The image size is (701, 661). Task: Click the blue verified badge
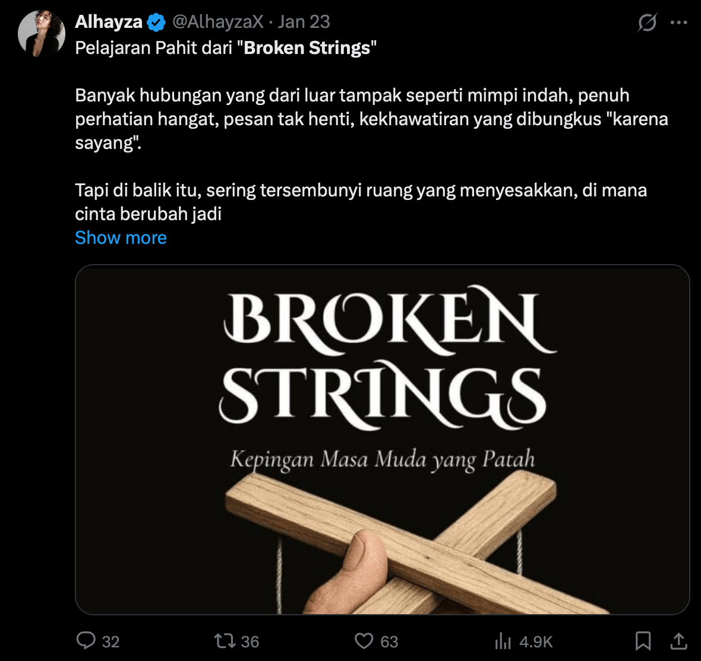click(x=156, y=23)
